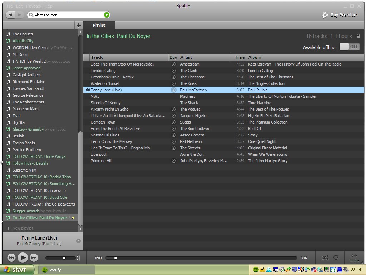
Task: Toggle Available offline switch
Action: (350, 47)
